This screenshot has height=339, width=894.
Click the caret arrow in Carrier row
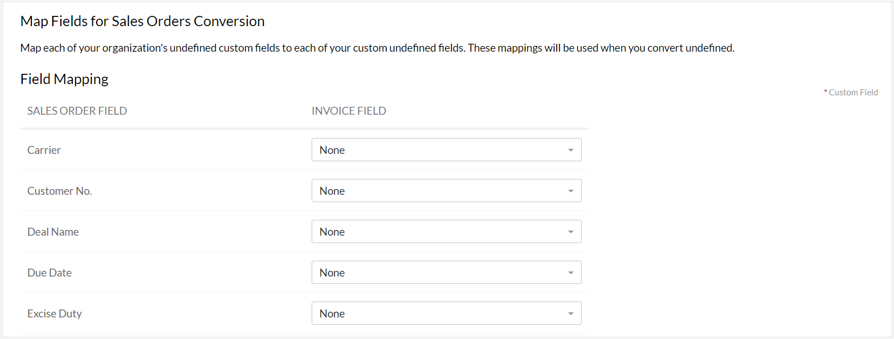[570, 150]
